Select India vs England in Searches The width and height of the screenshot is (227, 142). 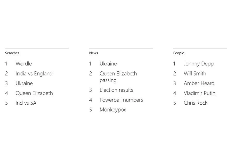coord(34,73)
